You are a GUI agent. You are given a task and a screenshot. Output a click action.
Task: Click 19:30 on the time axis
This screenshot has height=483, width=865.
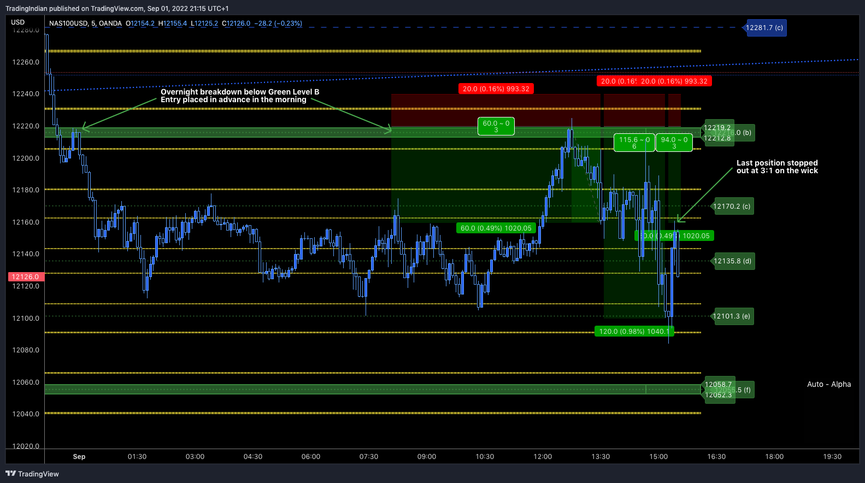click(x=832, y=457)
